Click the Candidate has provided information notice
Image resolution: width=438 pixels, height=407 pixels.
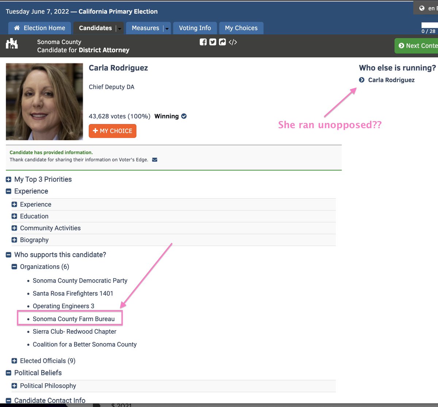(51, 152)
